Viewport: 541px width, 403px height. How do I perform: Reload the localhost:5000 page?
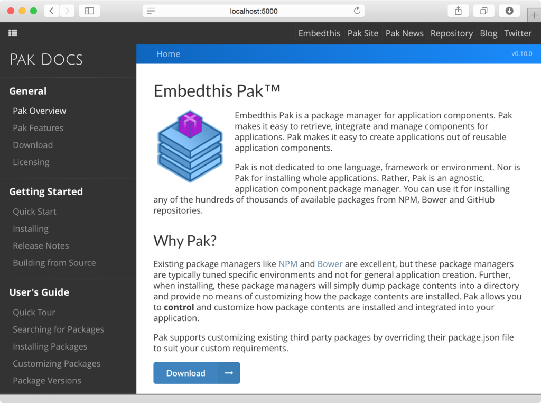pyautogui.click(x=357, y=10)
